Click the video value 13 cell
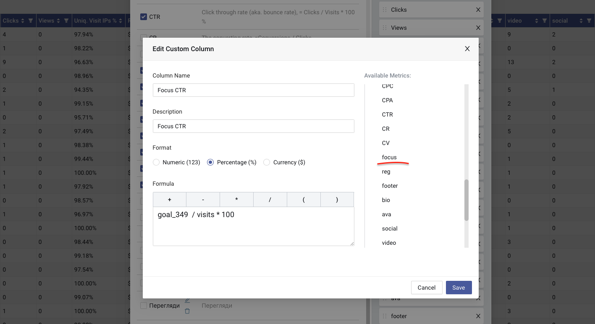 (x=511, y=62)
